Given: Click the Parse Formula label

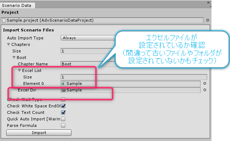Looking at the screenshot, I should (22, 125).
